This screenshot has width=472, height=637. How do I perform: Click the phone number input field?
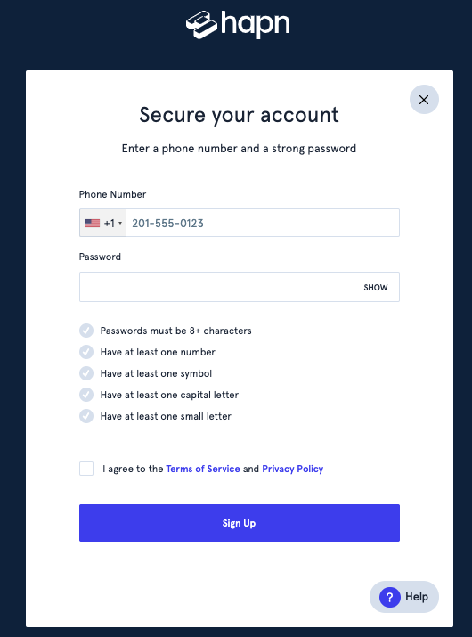tap(263, 223)
